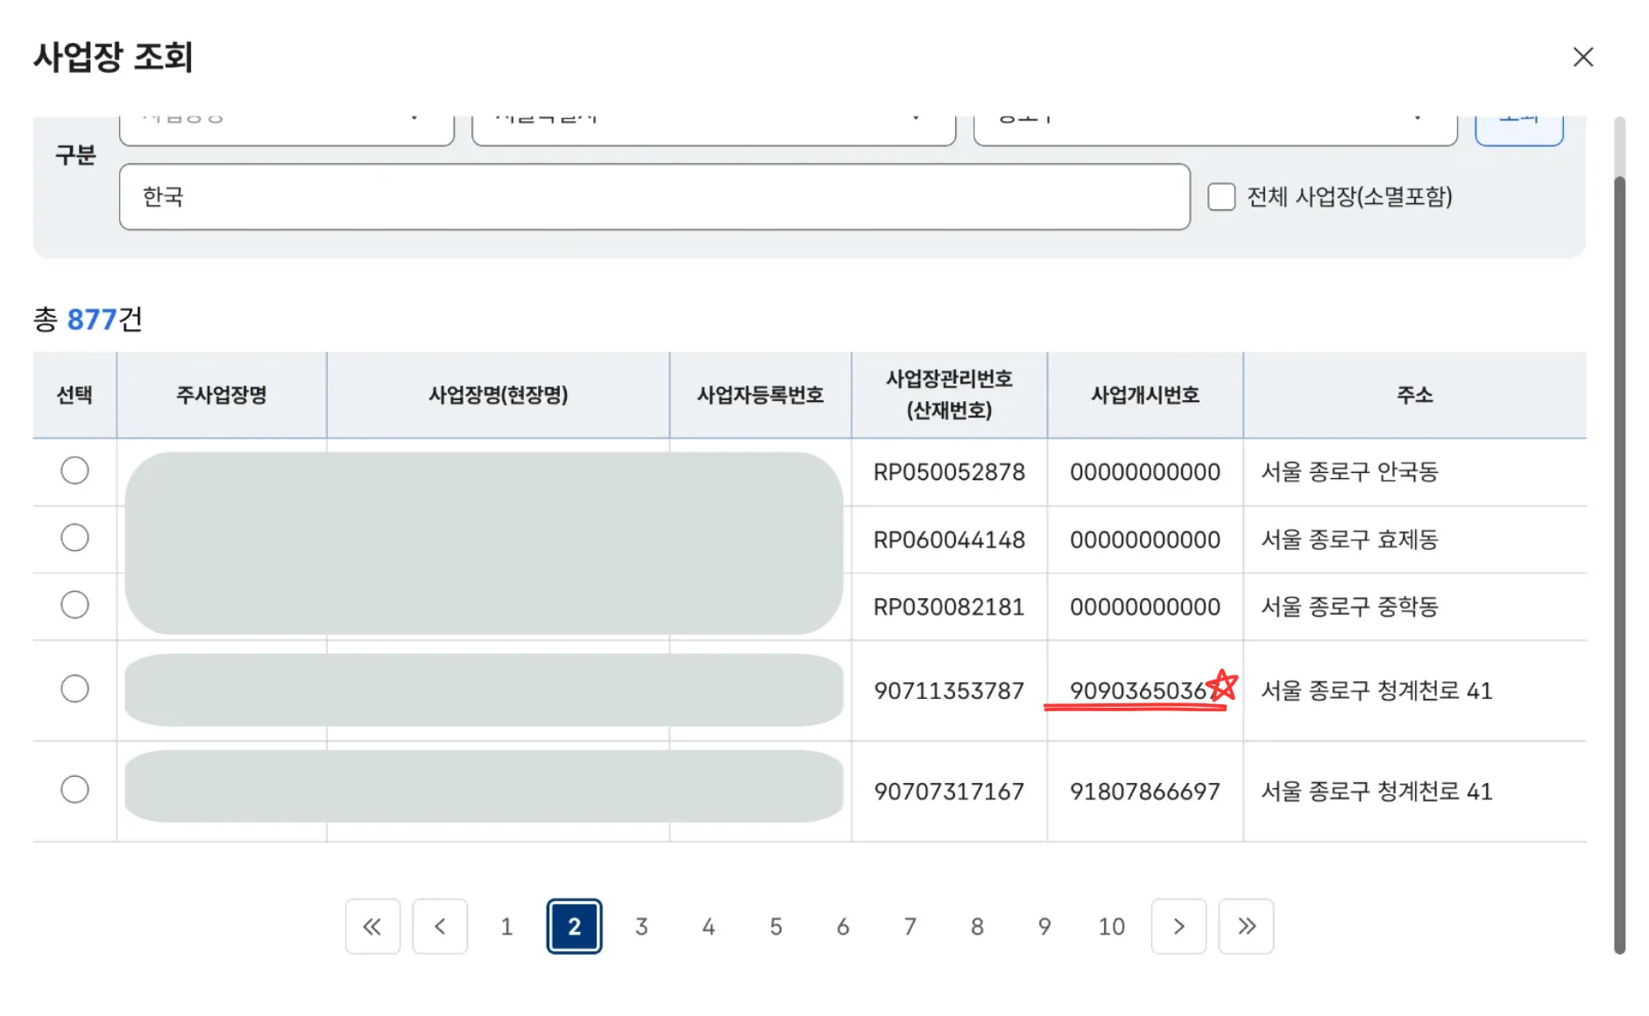This screenshot has width=1649, height=1016.
Task: Click the blue-outlined search button
Action: point(1518,128)
